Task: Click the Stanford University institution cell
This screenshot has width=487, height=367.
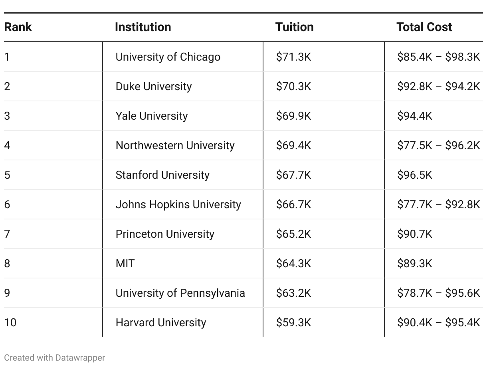Action: tap(162, 175)
